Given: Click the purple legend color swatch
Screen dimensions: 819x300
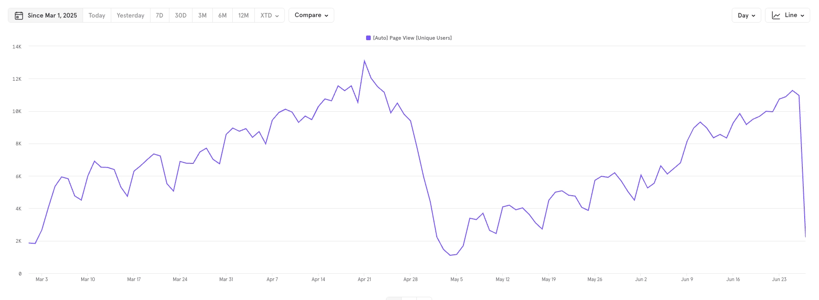Looking at the screenshot, I should pyautogui.click(x=368, y=38).
